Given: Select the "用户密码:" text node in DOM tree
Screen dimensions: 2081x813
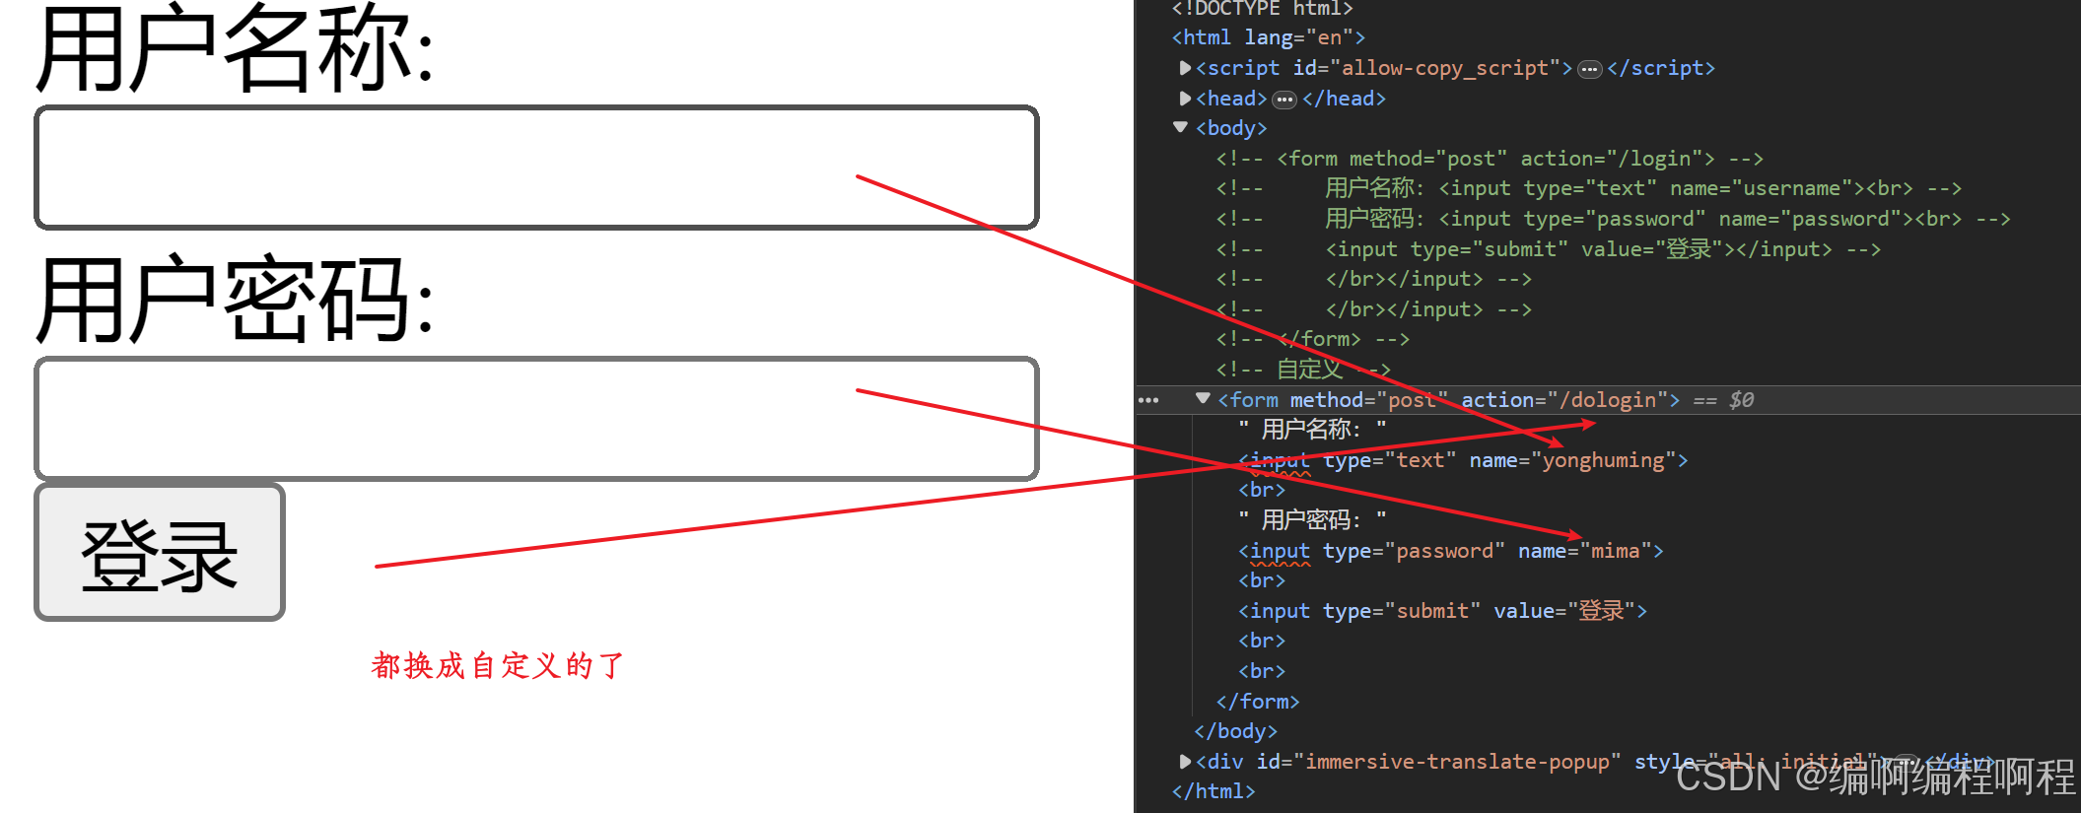Looking at the screenshot, I should 1312,520.
